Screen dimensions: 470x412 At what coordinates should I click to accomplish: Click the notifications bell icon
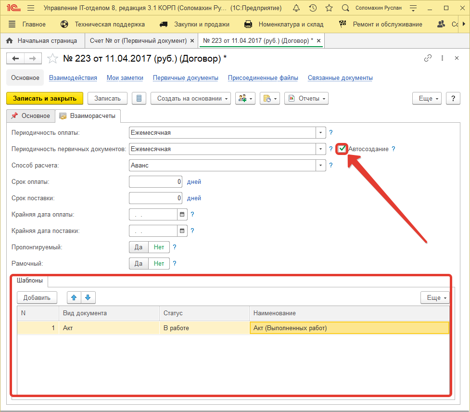point(296,8)
